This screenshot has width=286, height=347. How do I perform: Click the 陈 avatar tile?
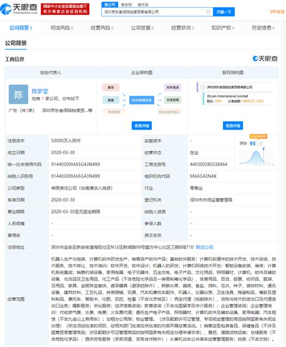pos(18,94)
